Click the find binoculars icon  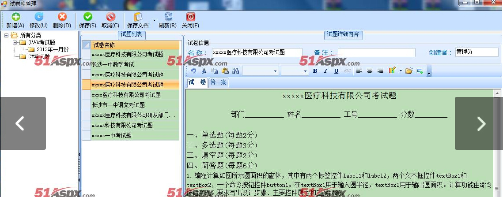pos(236,71)
